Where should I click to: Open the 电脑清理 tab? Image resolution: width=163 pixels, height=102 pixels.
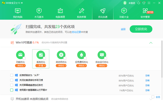click(x=60, y=13)
